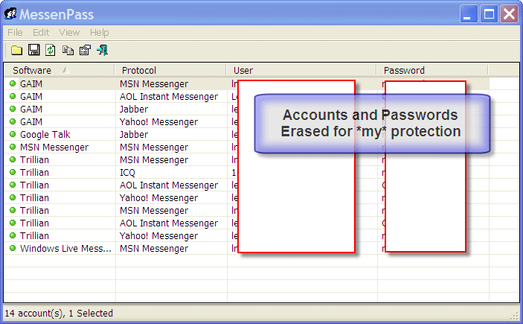
Task: Click the resize grip in the status bar corner
Action: click(515, 316)
